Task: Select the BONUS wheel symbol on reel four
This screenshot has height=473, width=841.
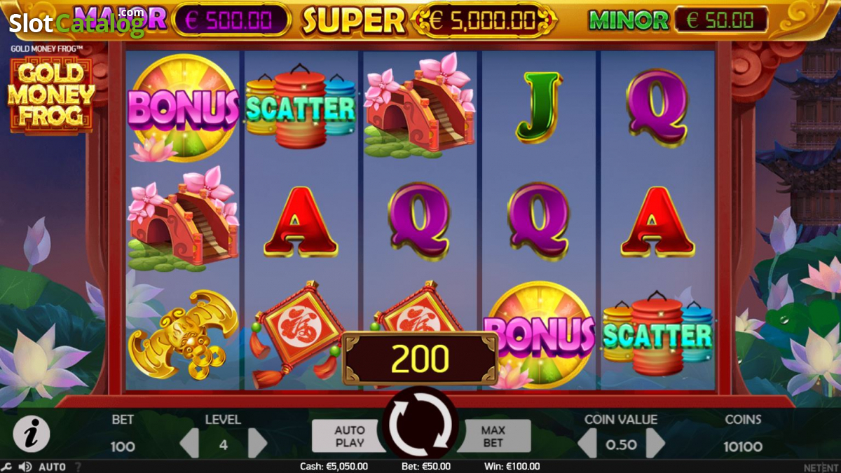Action: tap(540, 335)
